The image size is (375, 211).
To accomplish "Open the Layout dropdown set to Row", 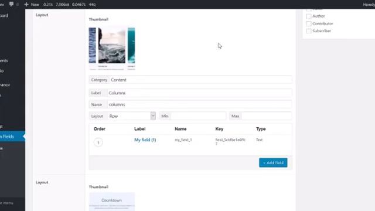I will coord(131,116).
